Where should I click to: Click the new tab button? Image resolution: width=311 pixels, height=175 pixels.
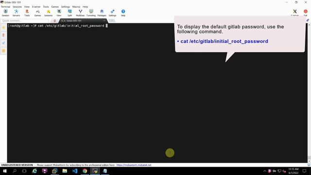coord(112,20)
